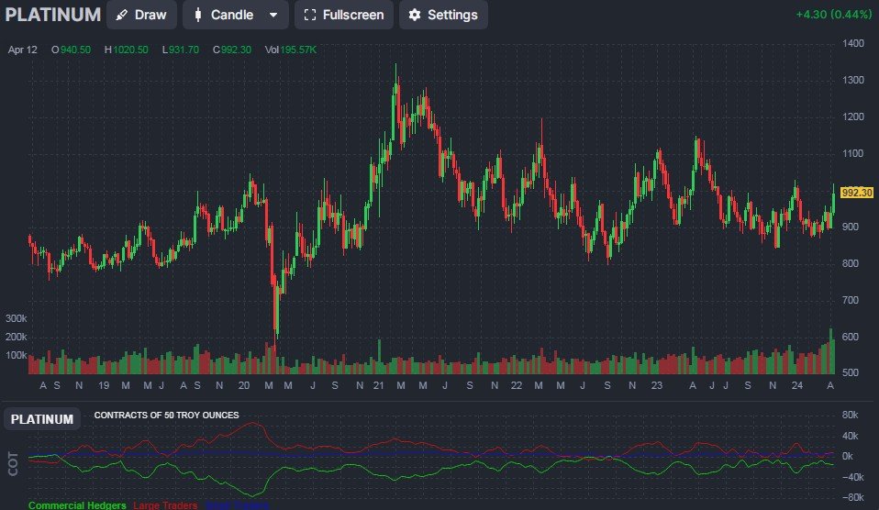Expand the Candle chart type dropdown arrow
Image resolution: width=879 pixels, height=510 pixels.
click(x=273, y=16)
